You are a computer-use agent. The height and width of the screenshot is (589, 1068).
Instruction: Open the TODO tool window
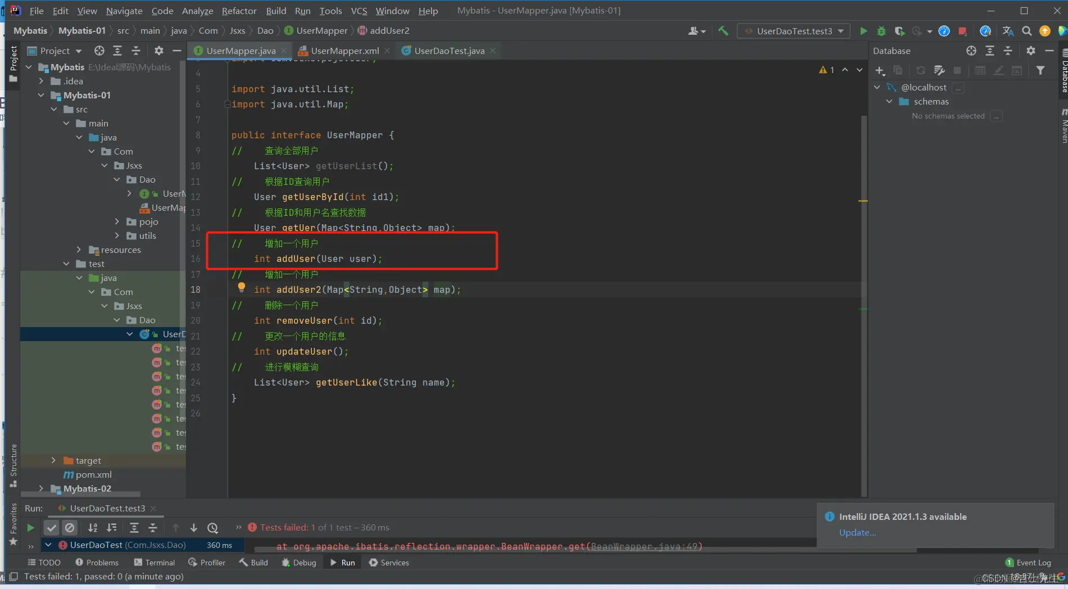click(44, 563)
